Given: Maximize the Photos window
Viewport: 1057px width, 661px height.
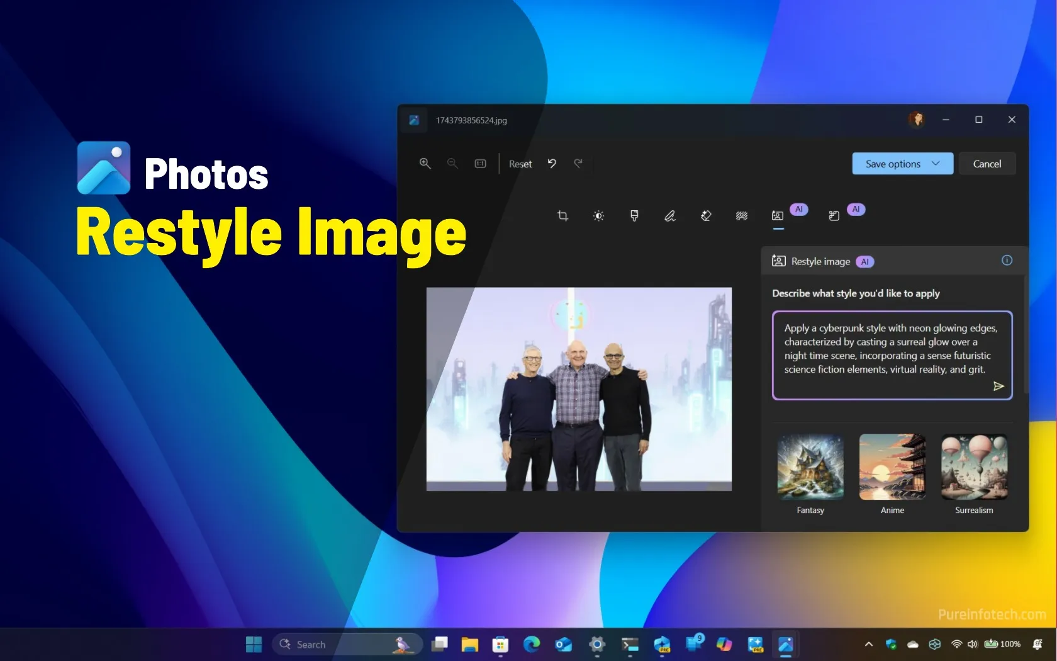Looking at the screenshot, I should 979,120.
